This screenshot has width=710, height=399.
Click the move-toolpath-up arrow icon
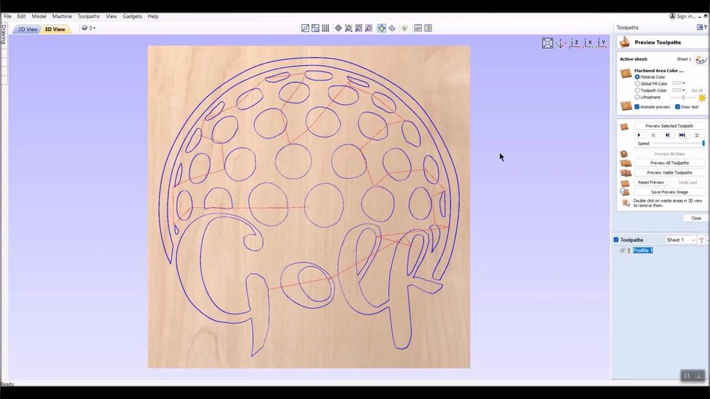tap(701, 240)
